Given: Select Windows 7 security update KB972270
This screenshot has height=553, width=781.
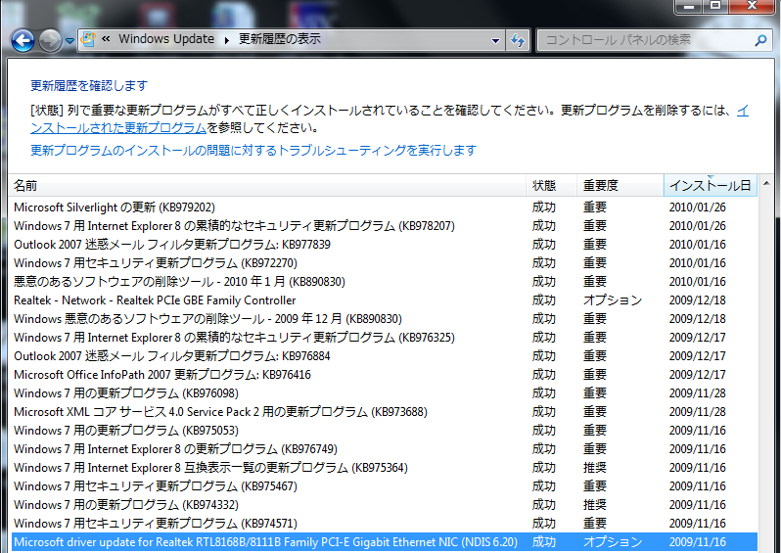Looking at the screenshot, I should coord(384,262).
